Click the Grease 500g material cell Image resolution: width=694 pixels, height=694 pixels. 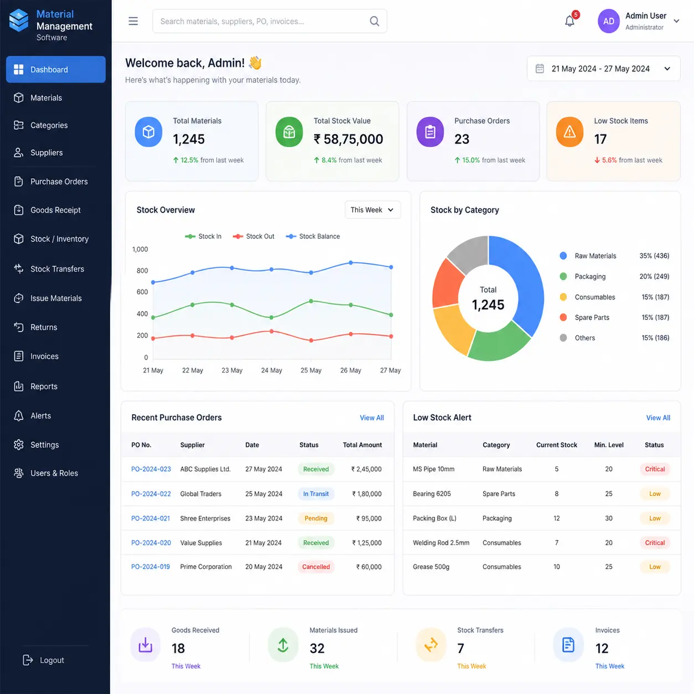click(x=431, y=567)
